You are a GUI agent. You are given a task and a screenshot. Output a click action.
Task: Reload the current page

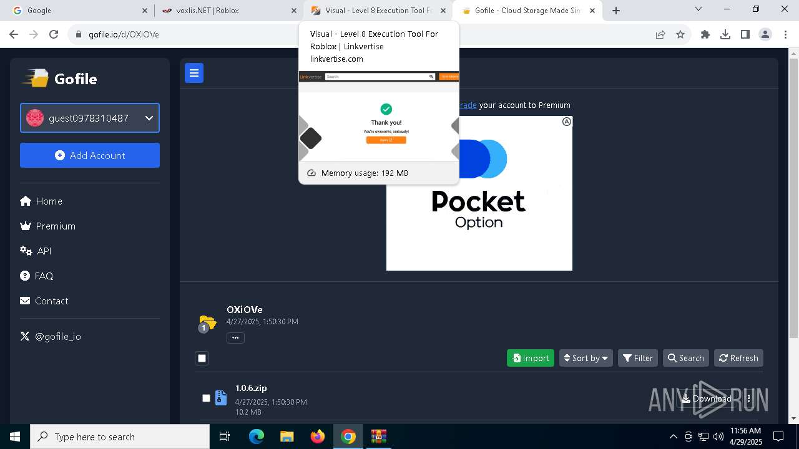(x=54, y=34)
